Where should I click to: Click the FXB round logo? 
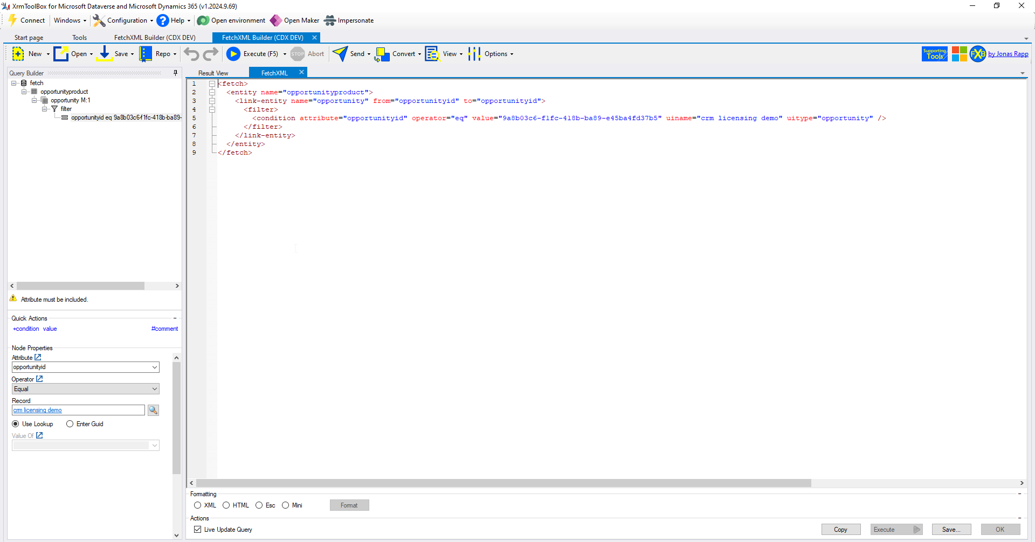coord(978,54)
